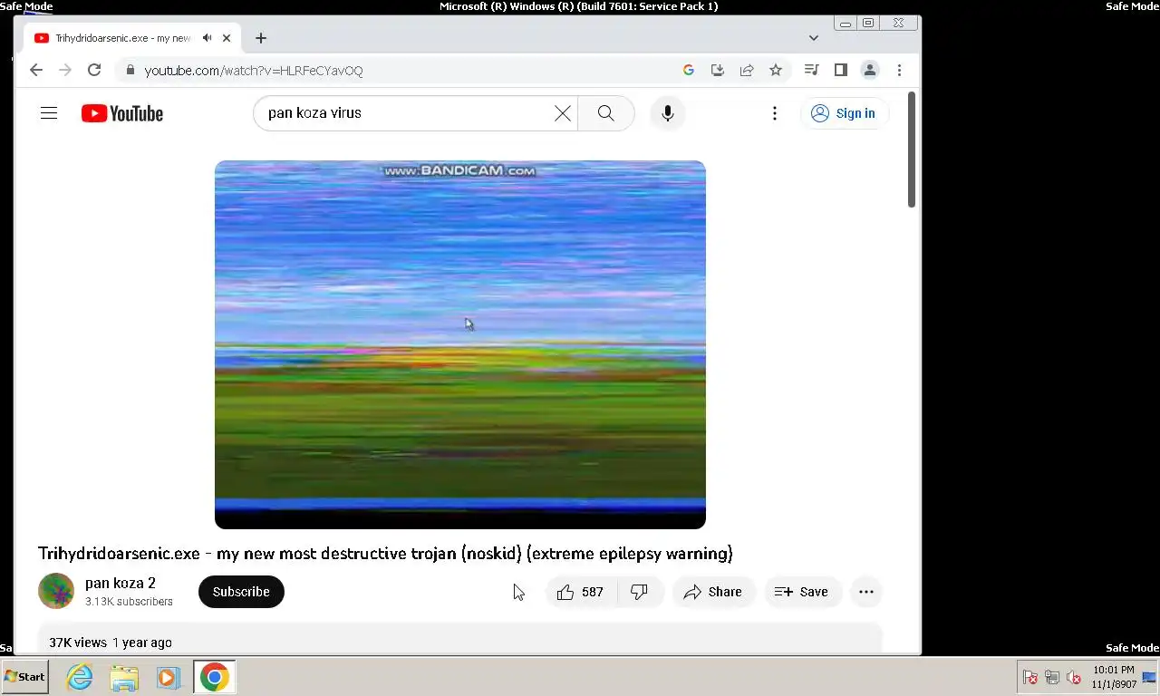Screen dimensions: 1160x696
Task: Expand description at 37K views
Action: point(460,639)
